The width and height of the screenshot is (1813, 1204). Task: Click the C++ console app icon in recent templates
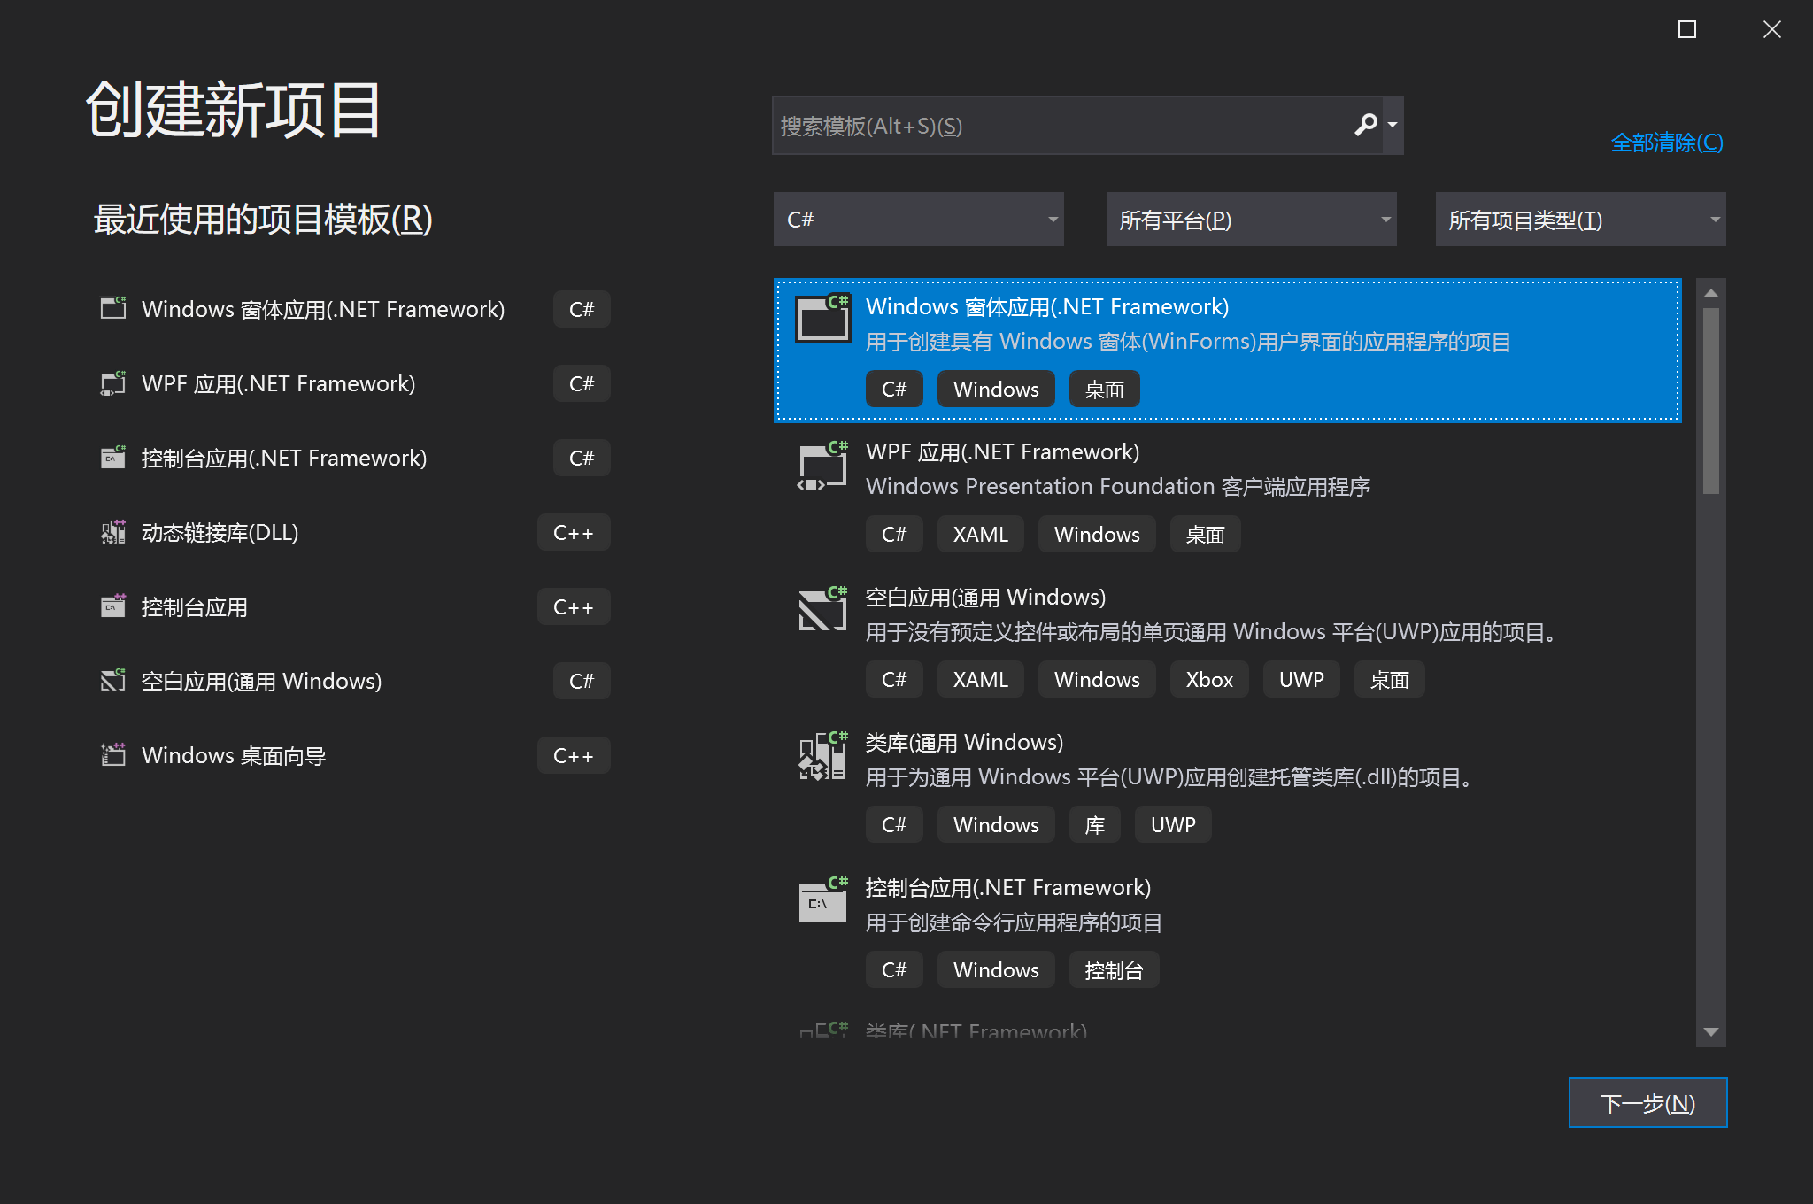pos(112,606)
